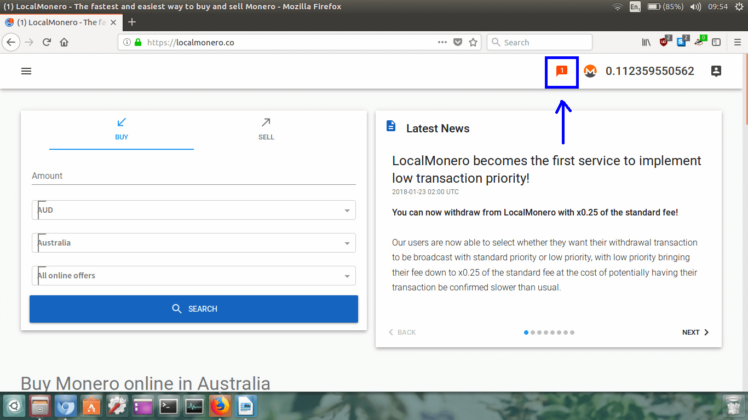The width and height of the screenshot is (748, 420).
Task: Go BACK to previous news item
Action: (402, 332)
